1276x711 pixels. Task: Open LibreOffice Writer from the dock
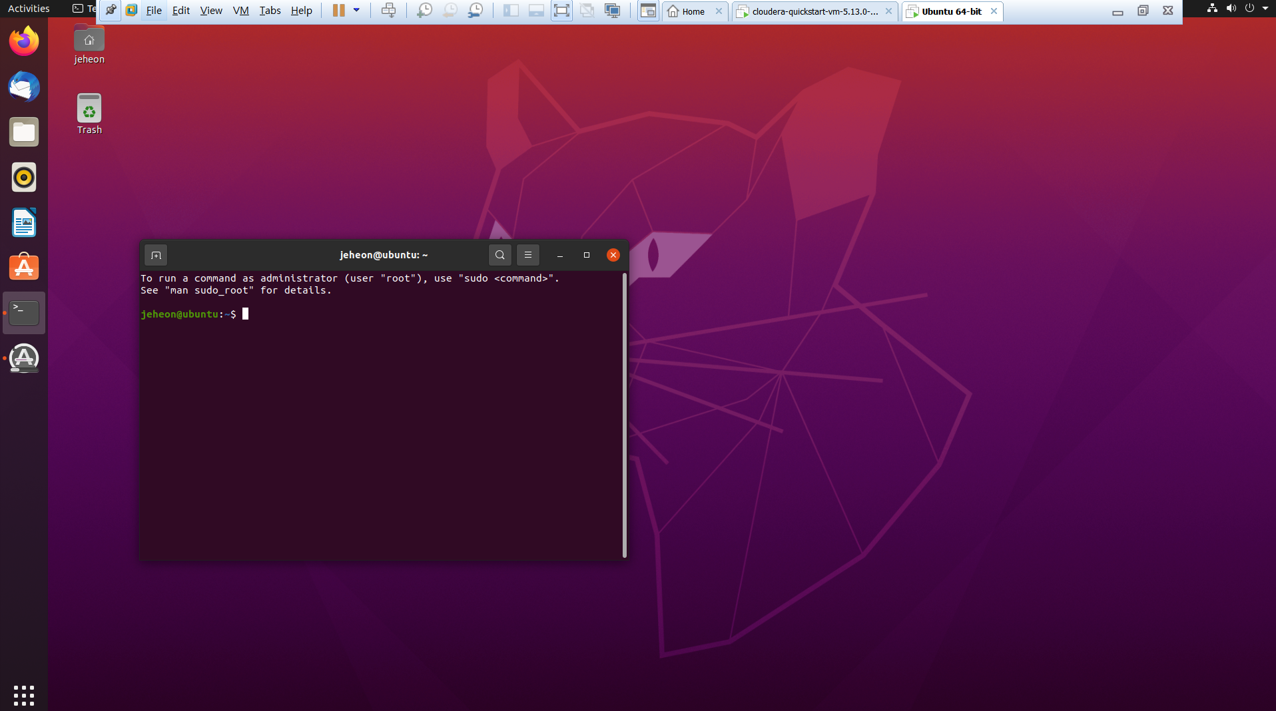coord(24,222)
